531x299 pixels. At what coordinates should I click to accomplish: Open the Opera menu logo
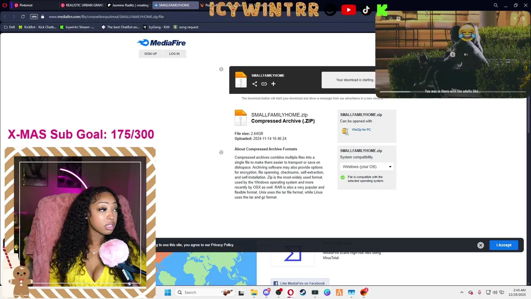pyautogui.click(x=5, y=5)
